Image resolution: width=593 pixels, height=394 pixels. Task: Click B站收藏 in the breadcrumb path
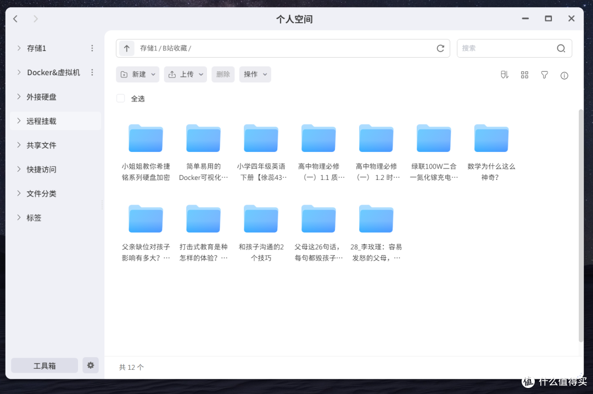(x=175, y=48)
